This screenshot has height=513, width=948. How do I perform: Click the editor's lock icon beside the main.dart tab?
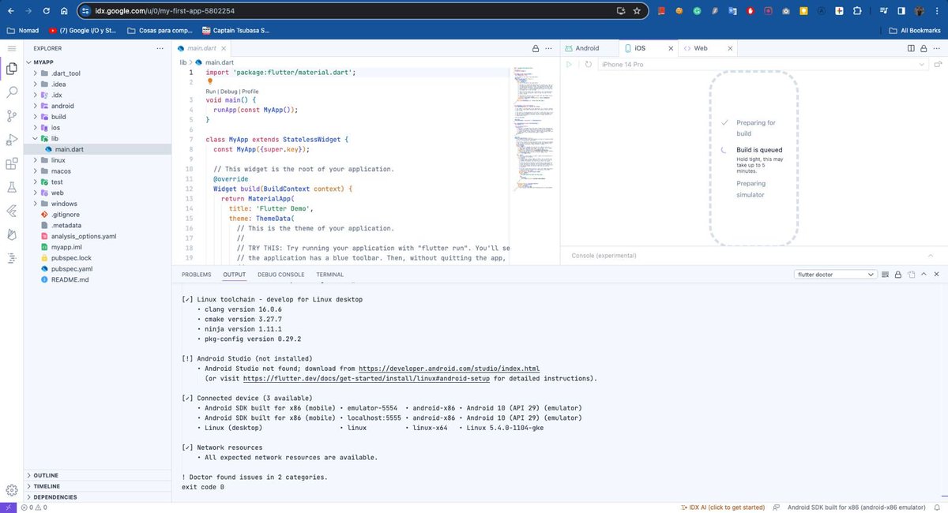point(536,48)
